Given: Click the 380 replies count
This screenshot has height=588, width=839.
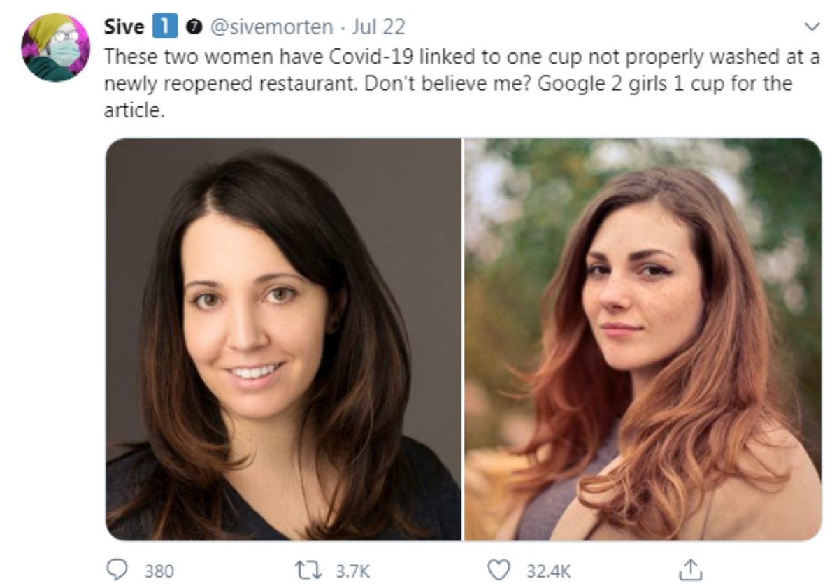Looking at the screenshot, I should (x=158, y=571).
